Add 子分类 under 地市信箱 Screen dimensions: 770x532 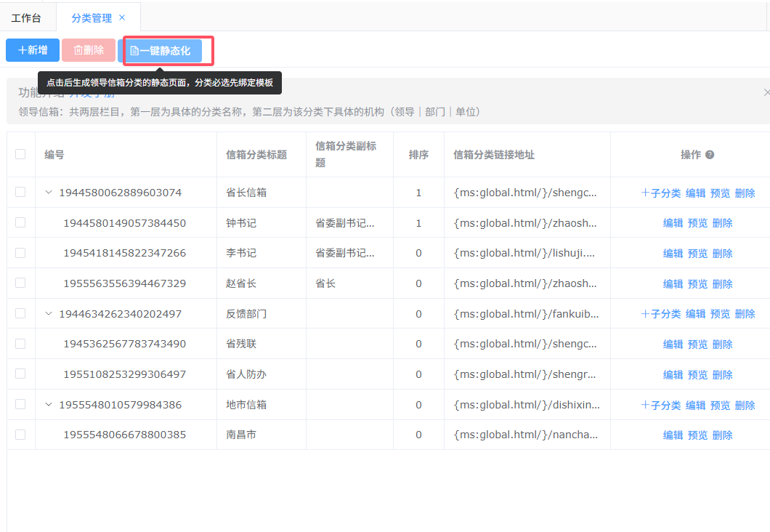(661, 406)
